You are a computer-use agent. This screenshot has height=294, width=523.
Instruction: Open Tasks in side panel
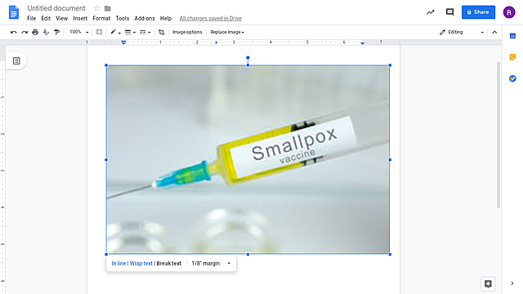512,78
